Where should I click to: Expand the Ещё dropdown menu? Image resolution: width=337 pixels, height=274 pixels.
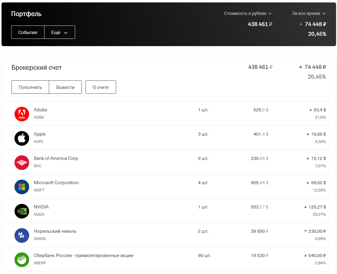click(59, 32)
